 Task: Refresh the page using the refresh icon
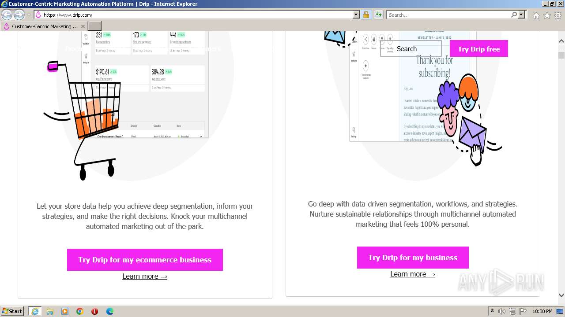pyautogui.click(x=378, y=15)
